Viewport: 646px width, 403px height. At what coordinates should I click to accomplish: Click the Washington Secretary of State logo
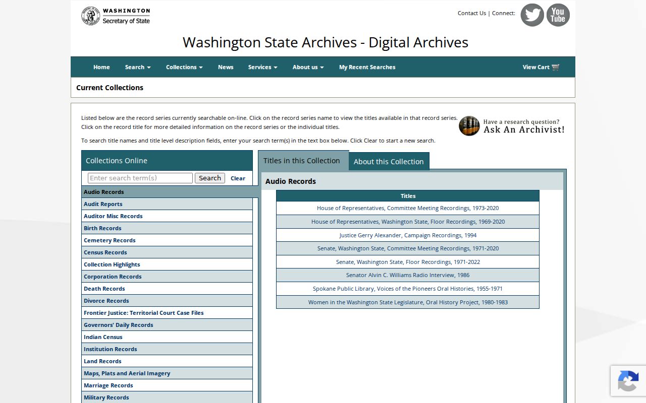click(116, 16)
